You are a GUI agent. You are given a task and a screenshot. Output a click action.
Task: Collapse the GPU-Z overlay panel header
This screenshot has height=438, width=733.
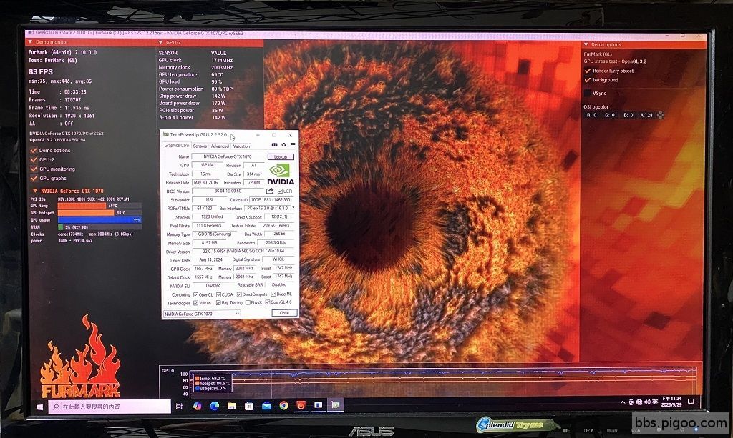tap(161, 42)
